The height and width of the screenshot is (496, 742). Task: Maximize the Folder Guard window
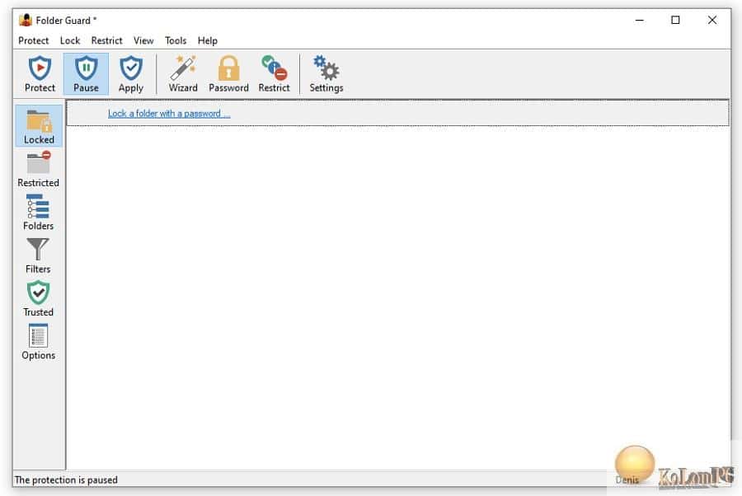coord(675,21)
